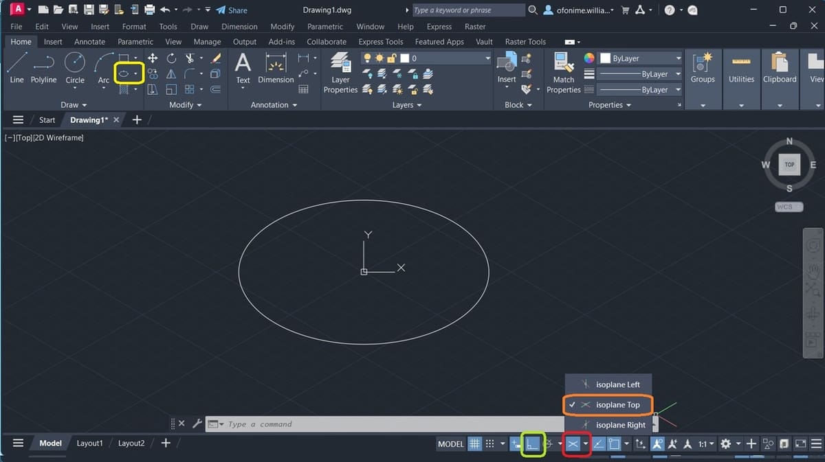The image size is (825, 462).
Task: Click the Erase tool icon
Action: tap(214, 58)
